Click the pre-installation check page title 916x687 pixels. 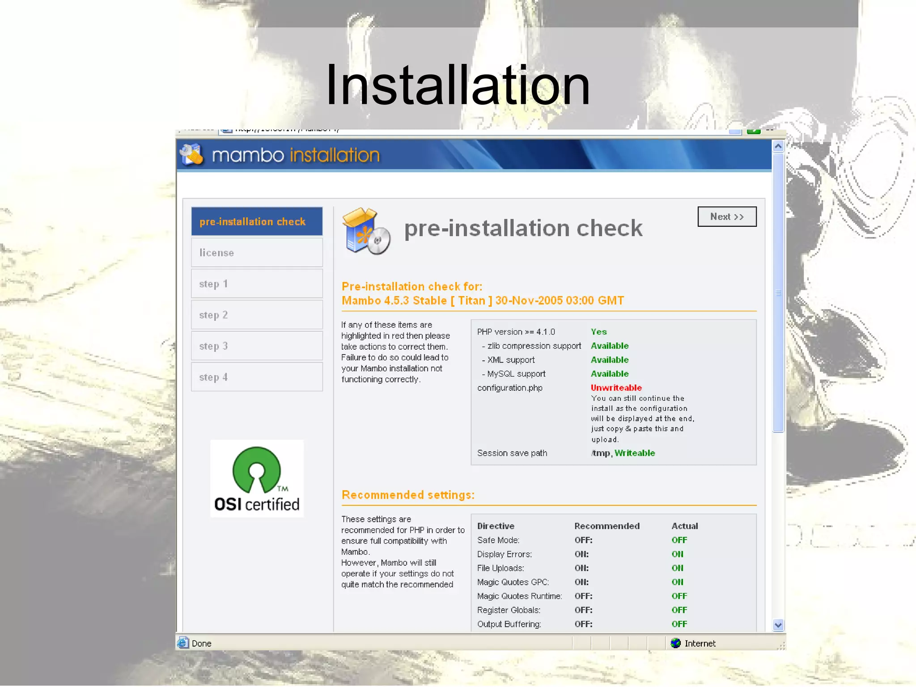click(523, 228)
